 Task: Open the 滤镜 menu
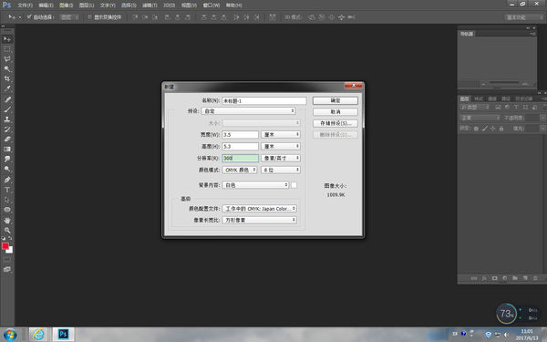pyautogui.click(x=150, y=5)
